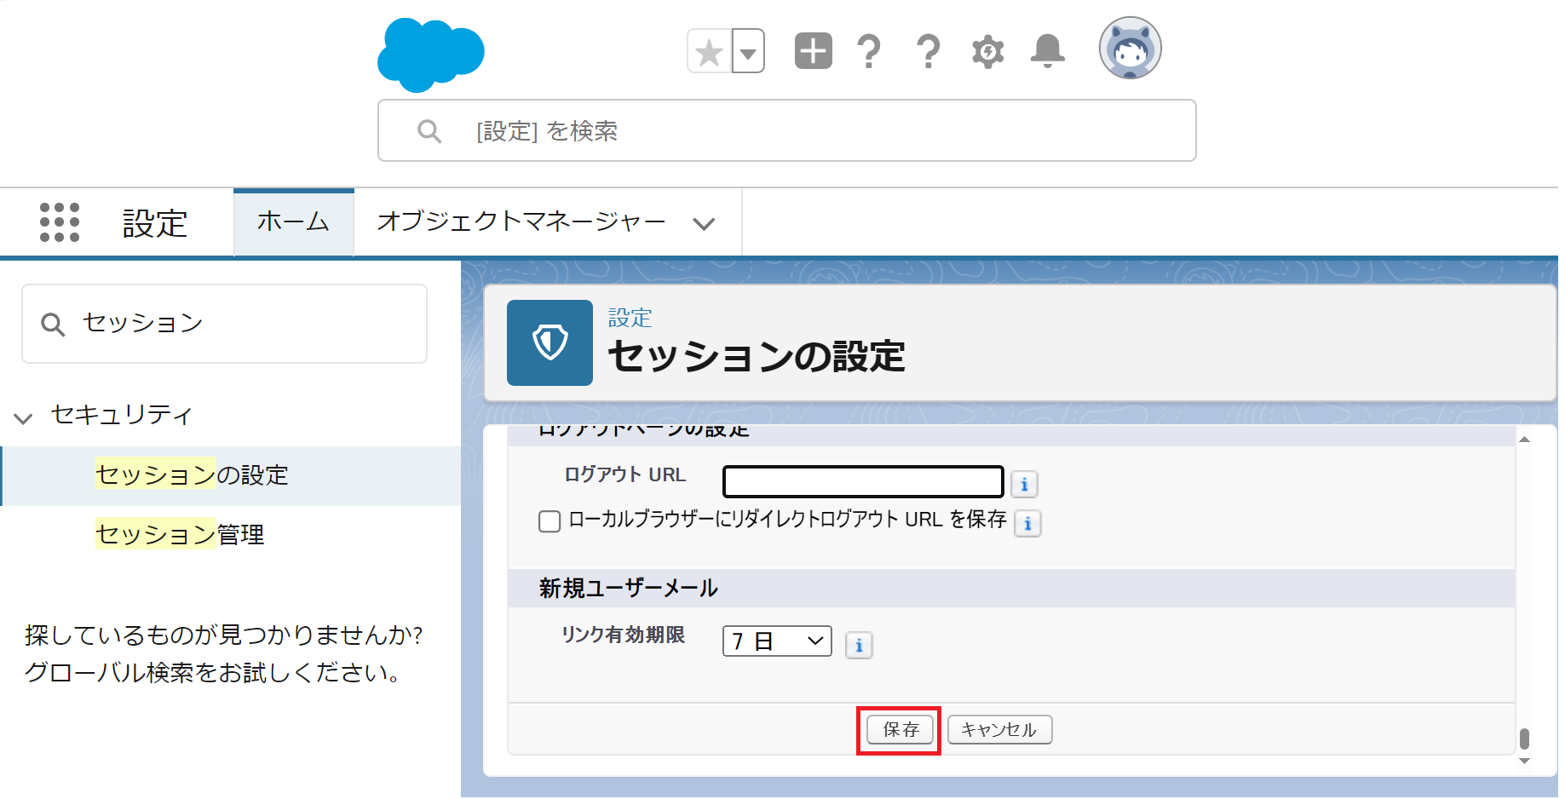Switch to the ホーム tab
This screenshot has height=799, width=1565.
[293, 222]
